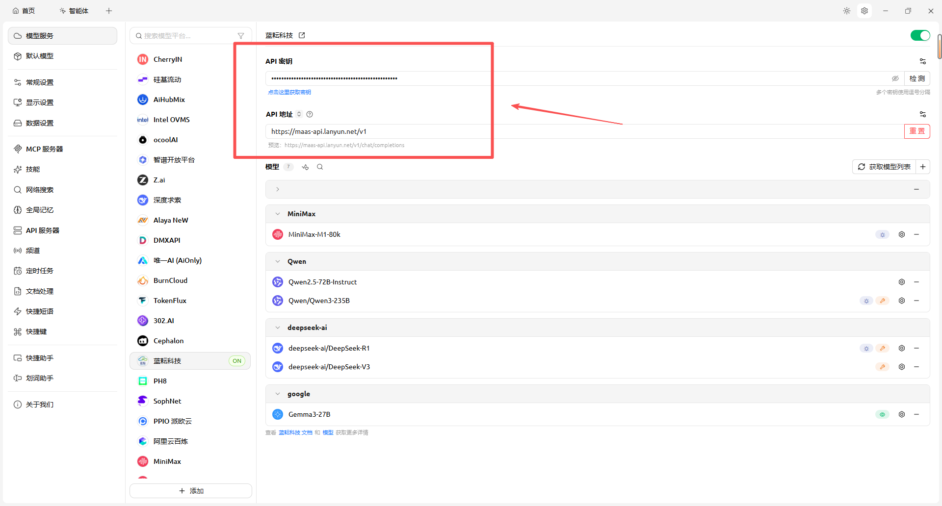Open the 蓝耘科技 external website link icon
The height and width of the screenshot is (506, 942).
[302, 35]
